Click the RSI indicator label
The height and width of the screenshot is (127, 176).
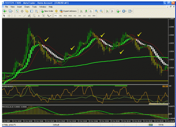(7, 87)
